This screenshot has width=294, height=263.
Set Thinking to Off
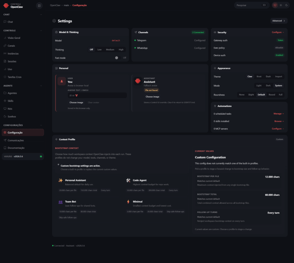point(91,50)
